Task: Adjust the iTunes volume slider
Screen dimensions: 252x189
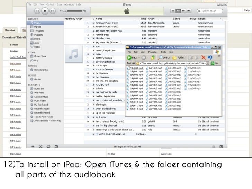Action: point(72,11)
